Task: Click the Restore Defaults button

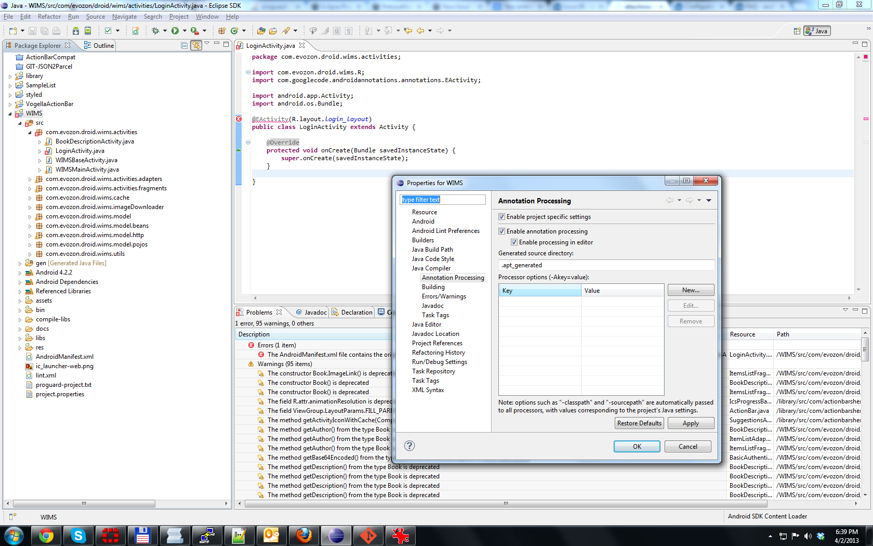Action: (x=639, y=423)
